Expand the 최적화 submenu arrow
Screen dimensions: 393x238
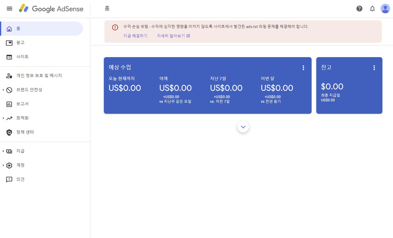click(3, 118)
